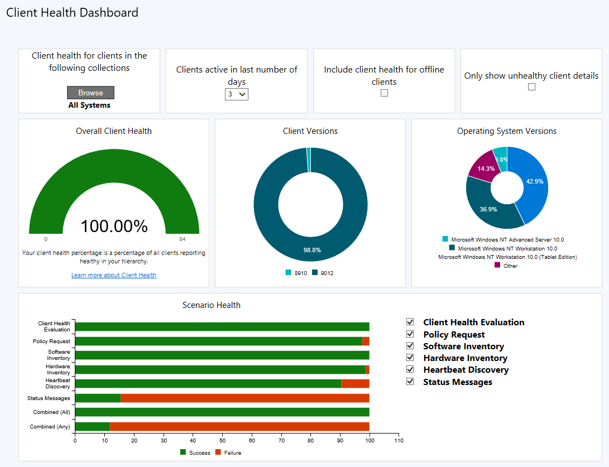Click the Browse button for collections

[90, 93]
